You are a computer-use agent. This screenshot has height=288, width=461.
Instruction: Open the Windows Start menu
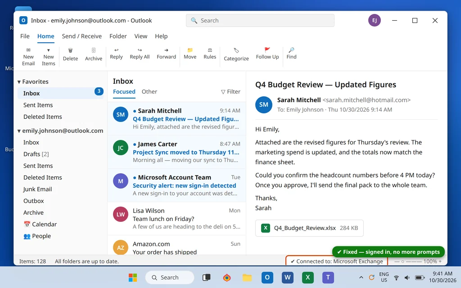[x=133, y=277]
